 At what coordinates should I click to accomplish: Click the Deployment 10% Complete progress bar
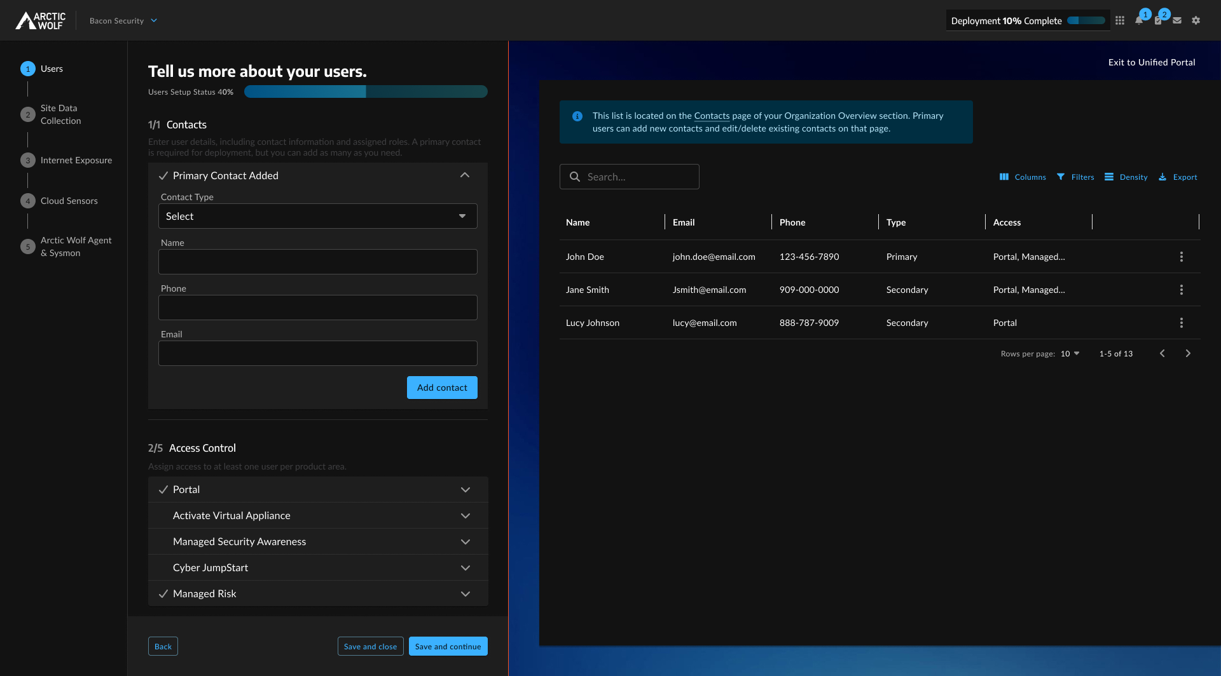coord(1086,20)
